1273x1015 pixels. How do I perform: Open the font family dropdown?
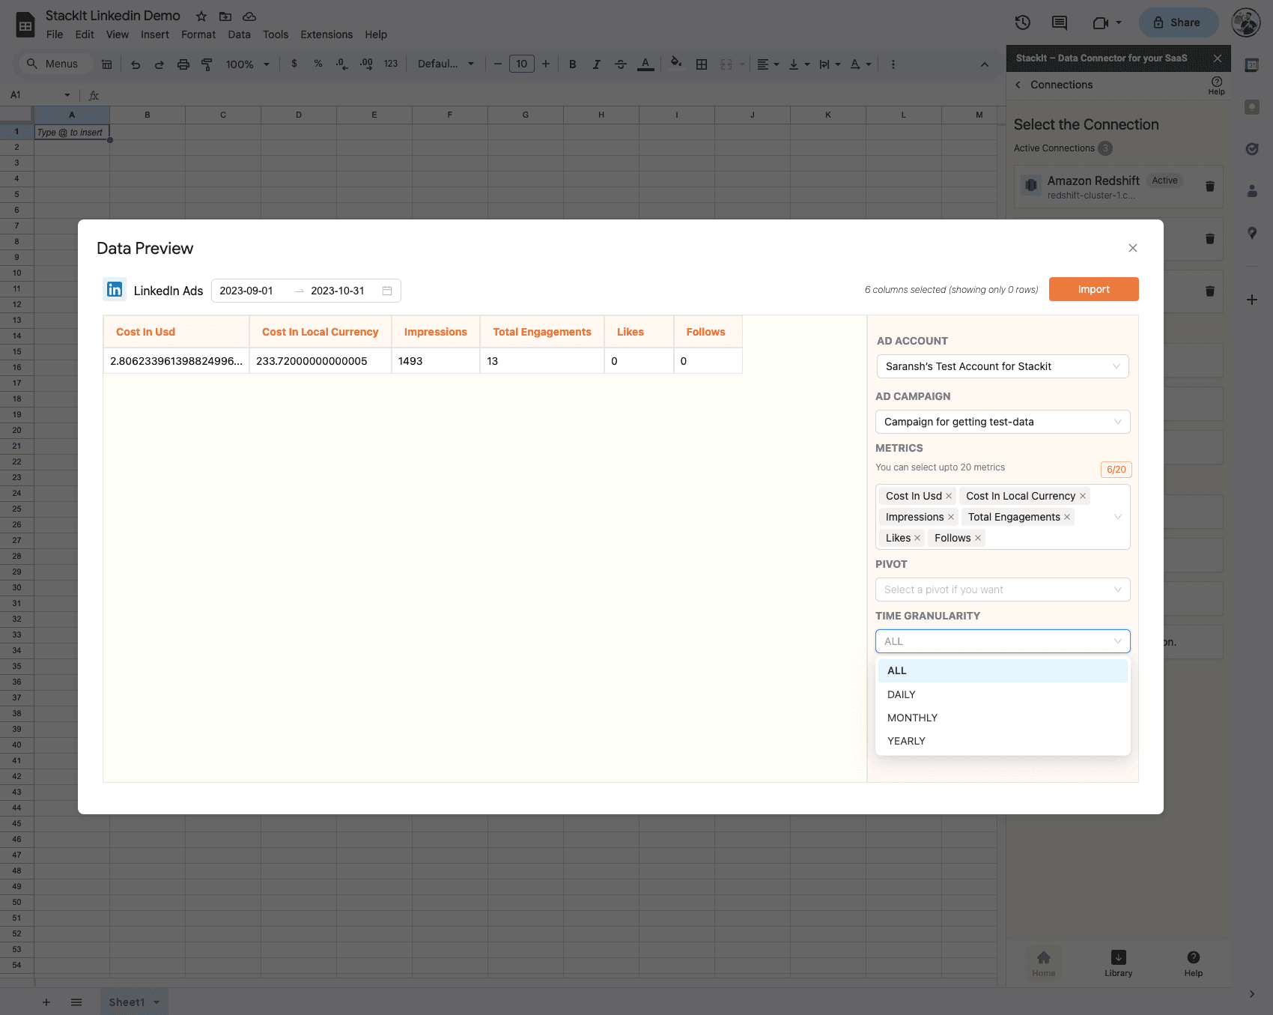pyautogui.click(x=446, y=64)
